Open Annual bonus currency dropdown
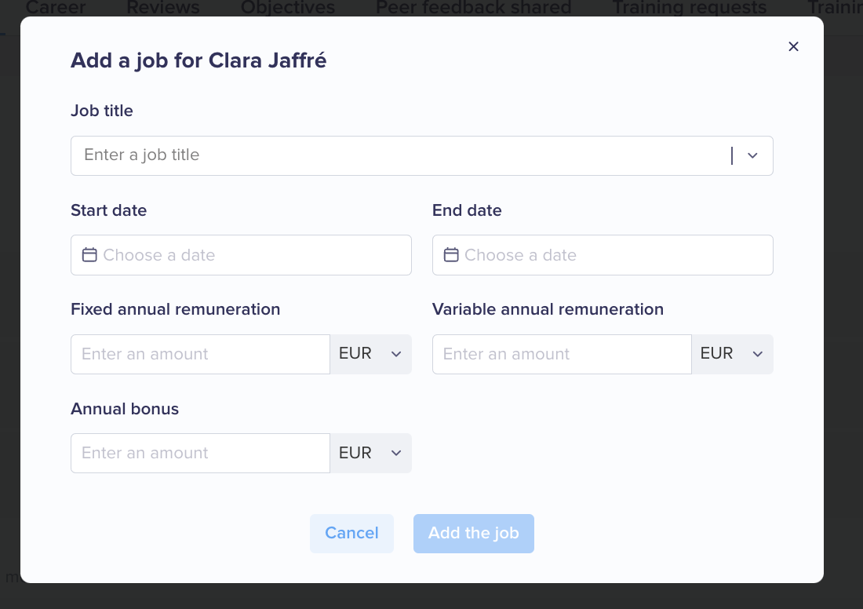 [370, 453]
